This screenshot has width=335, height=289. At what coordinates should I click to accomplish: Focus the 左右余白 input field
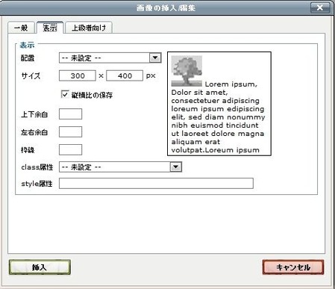coord(70,132)
